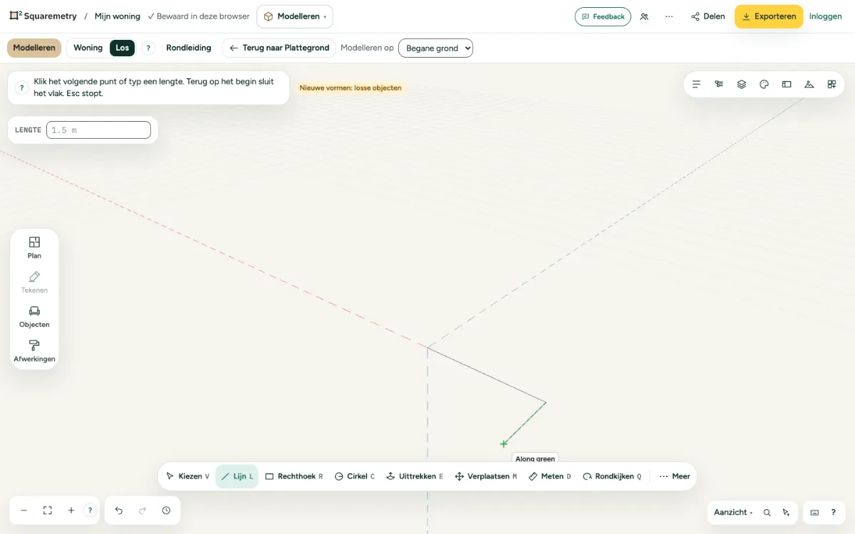This screenshot has width=855, height=534.
Task: Open the layers stack icon panel
Action: (742, 84)
